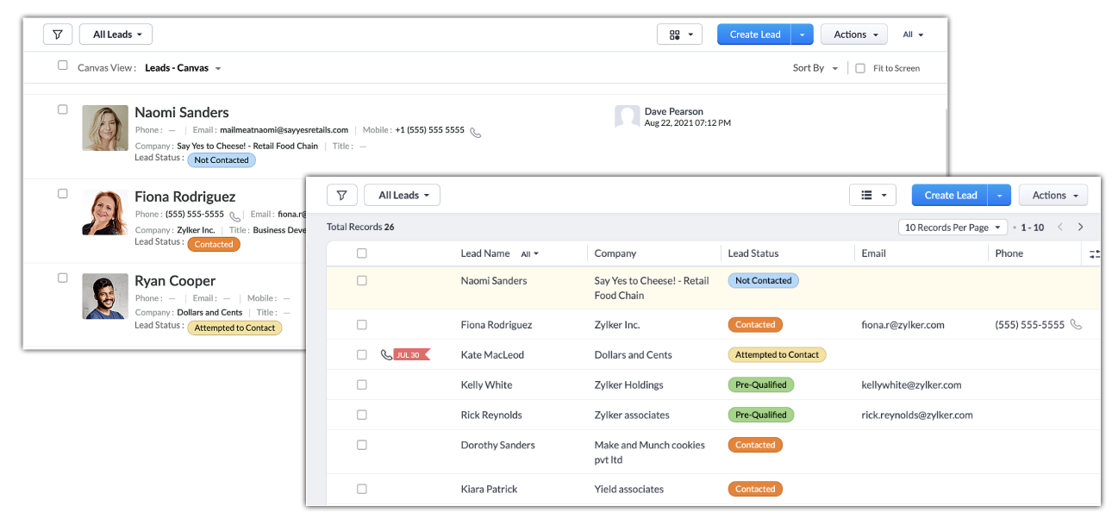Image resolution: width=1112 pixels, height=531 pixels.
Task: Sort by Company column header
Action: (x=615, y=253)
